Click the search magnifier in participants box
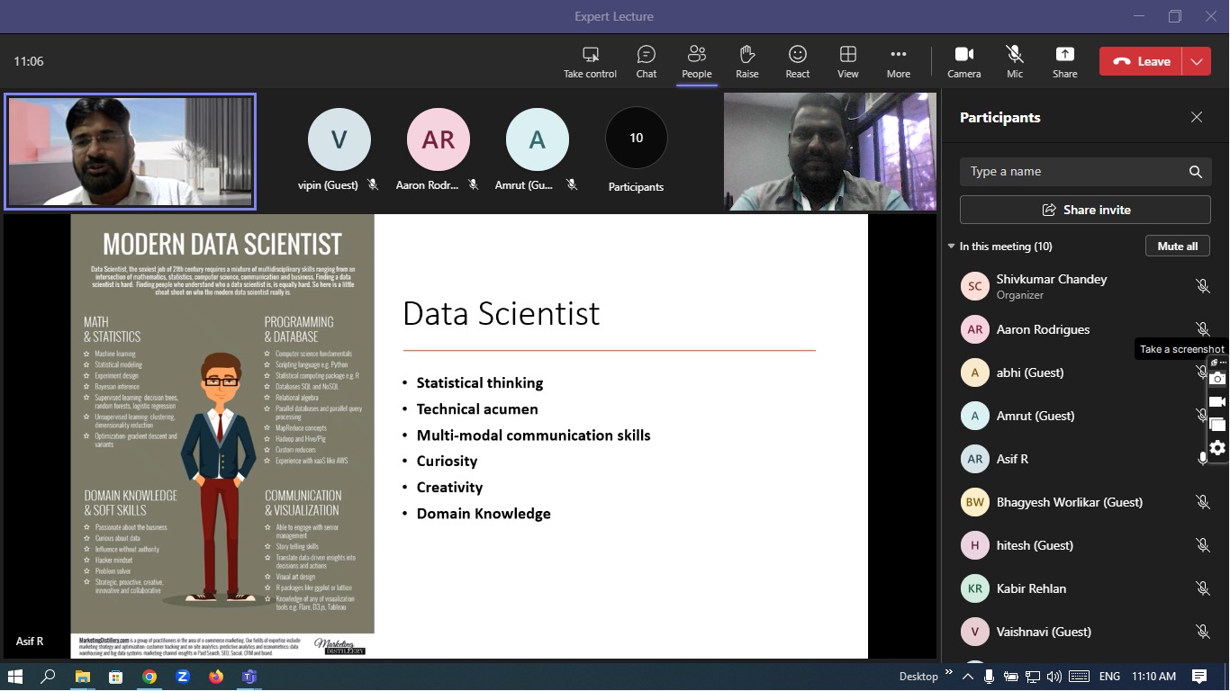This screenshot has width=1230, height=691. tap(1195, 172)
